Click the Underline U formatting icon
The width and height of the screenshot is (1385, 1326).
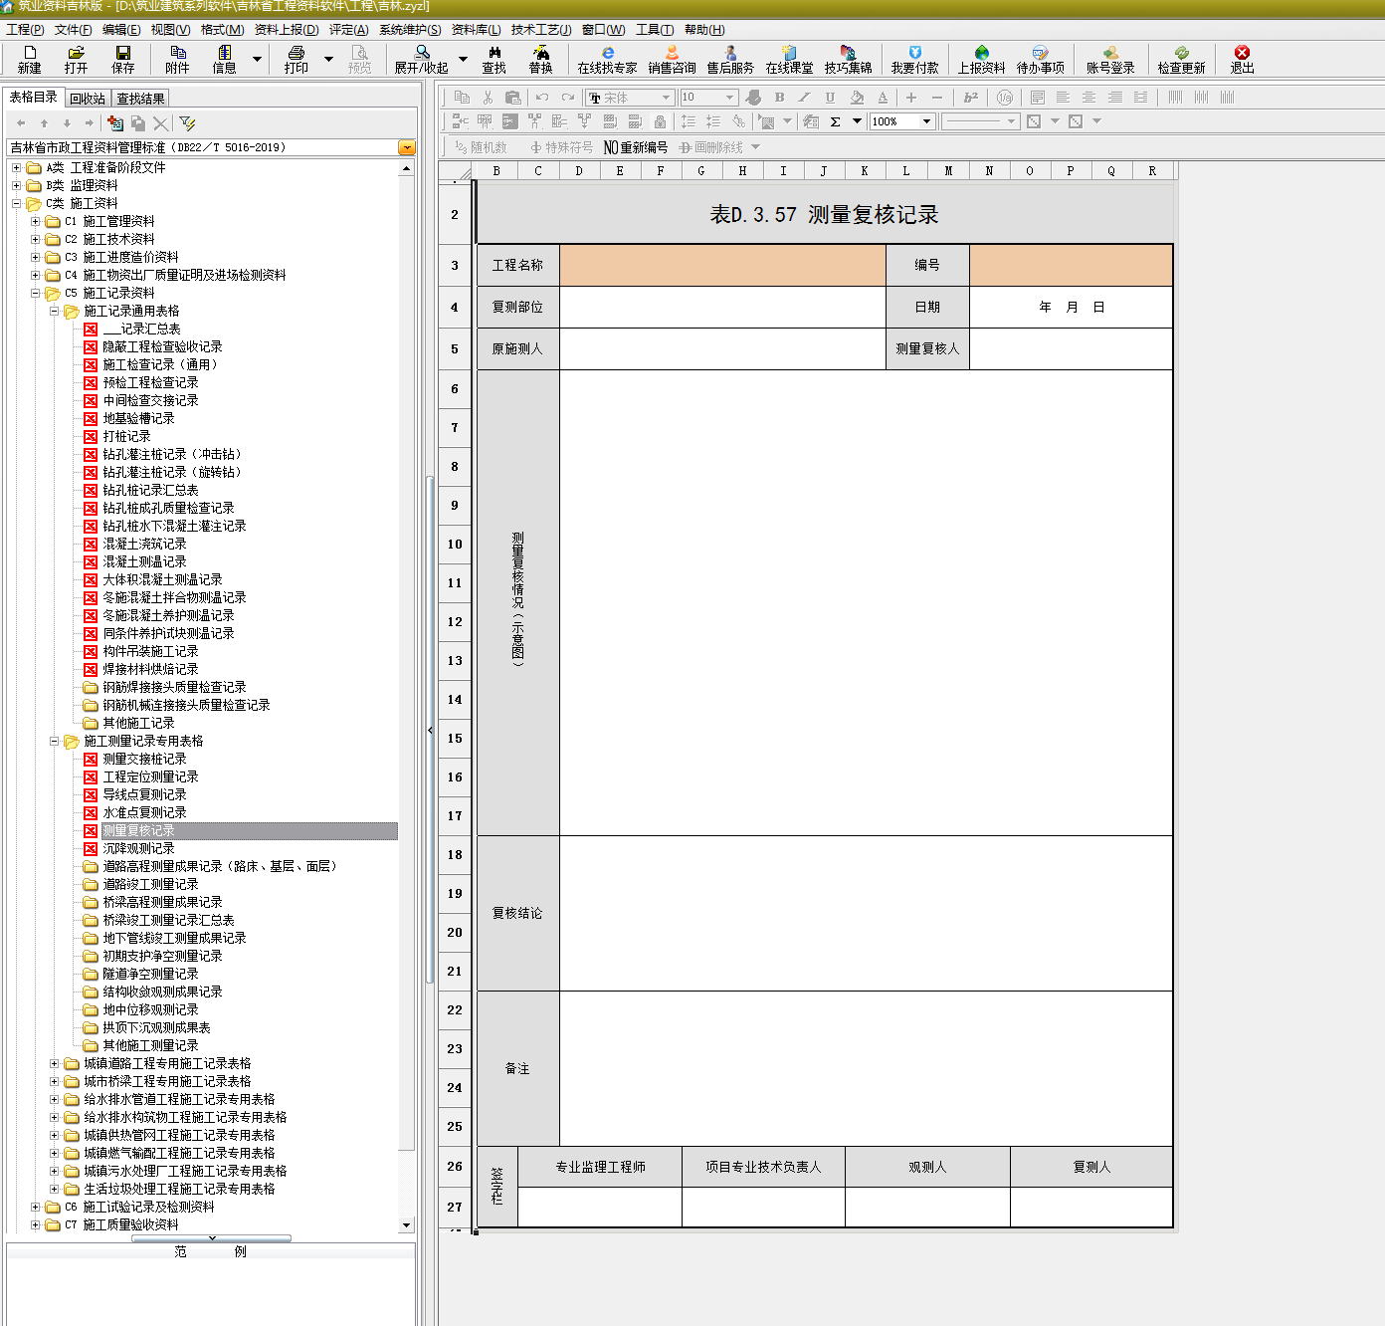pos(830,98)
